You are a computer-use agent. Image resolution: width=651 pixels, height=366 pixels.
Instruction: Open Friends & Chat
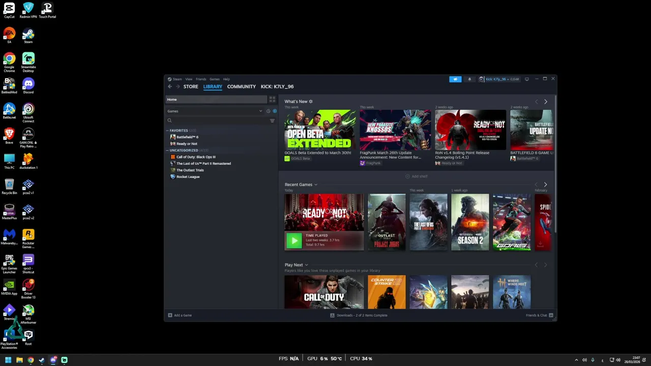[x=539, y=315]
